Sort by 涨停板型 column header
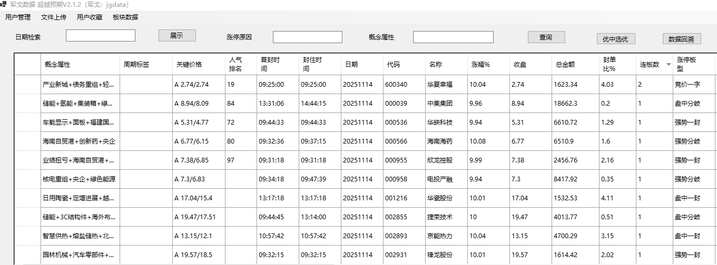 [694, 65]
